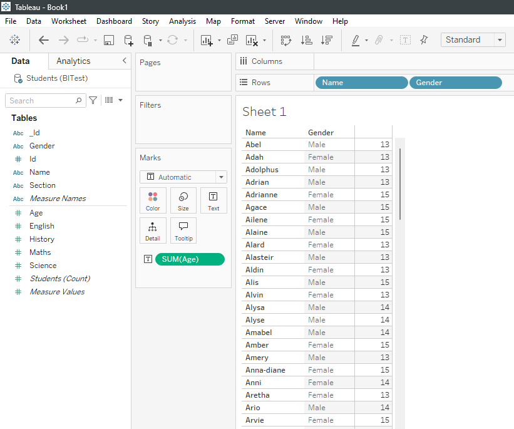This screenshot has width=514, height=429.
Task: Open the File menu
Action: [x=11, y=21]
